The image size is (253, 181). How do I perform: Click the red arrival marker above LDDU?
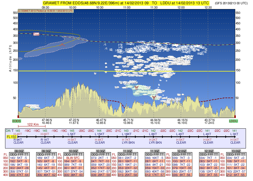(235, 116)
